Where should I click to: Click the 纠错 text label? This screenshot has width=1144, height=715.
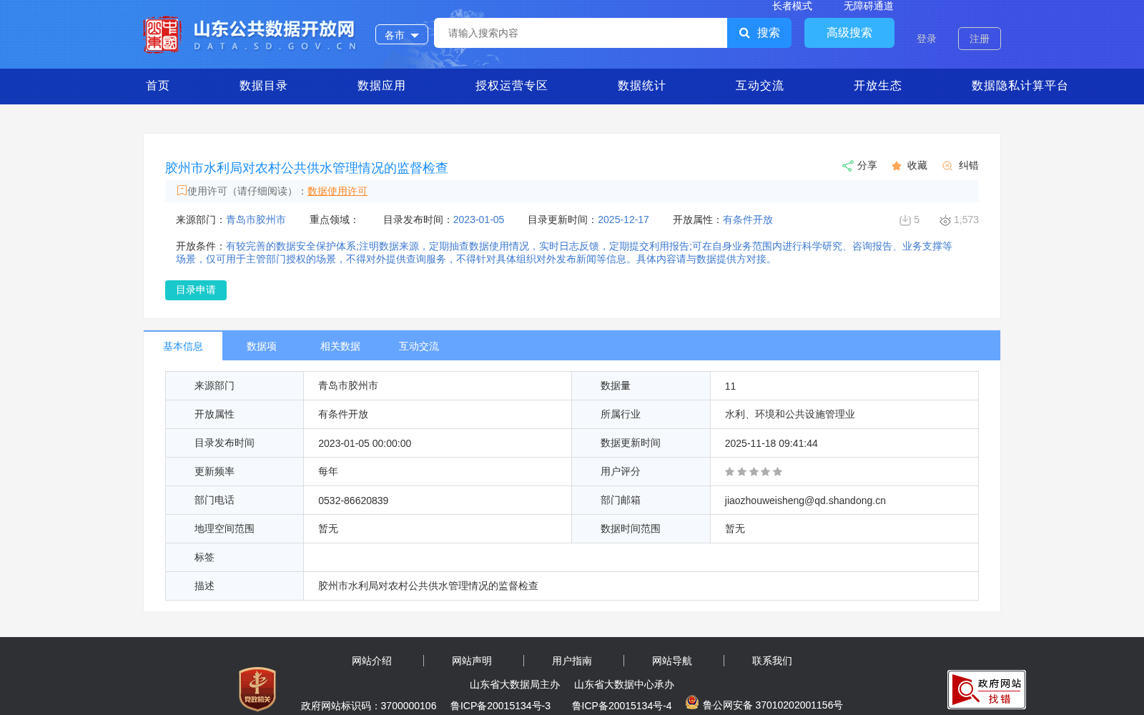[969, 166]
